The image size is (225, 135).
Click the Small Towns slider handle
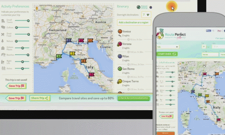tap(29, 21)
